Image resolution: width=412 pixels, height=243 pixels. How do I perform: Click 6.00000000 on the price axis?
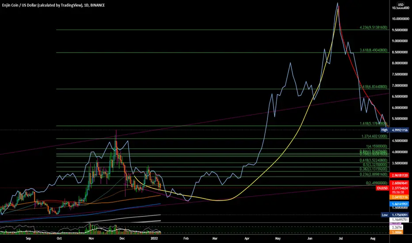[400, 108]
